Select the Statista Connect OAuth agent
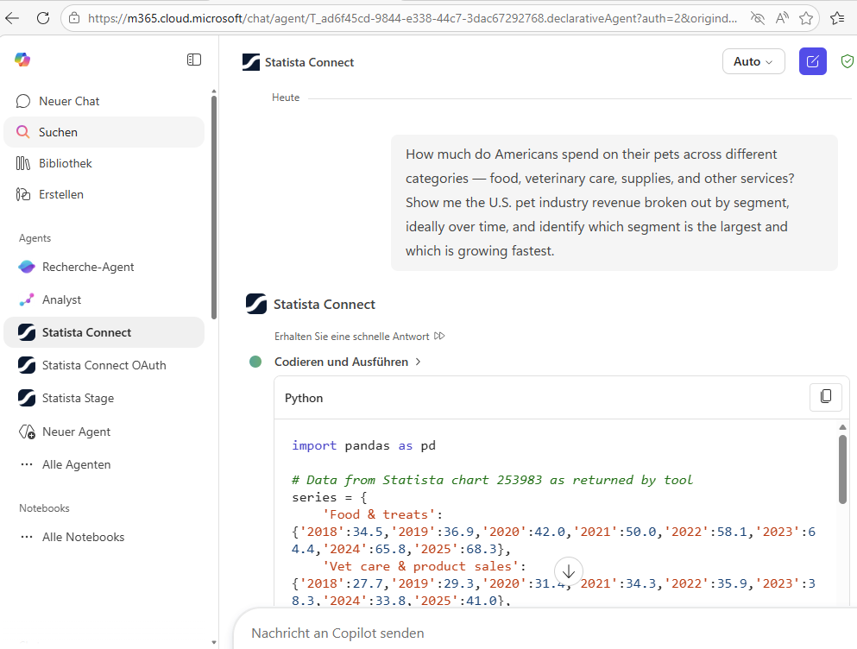 pos(104,365)
